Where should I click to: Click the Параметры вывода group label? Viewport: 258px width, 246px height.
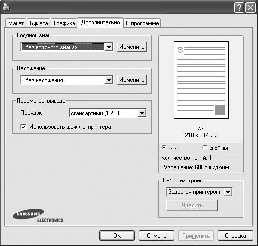(x=41, y=101)
